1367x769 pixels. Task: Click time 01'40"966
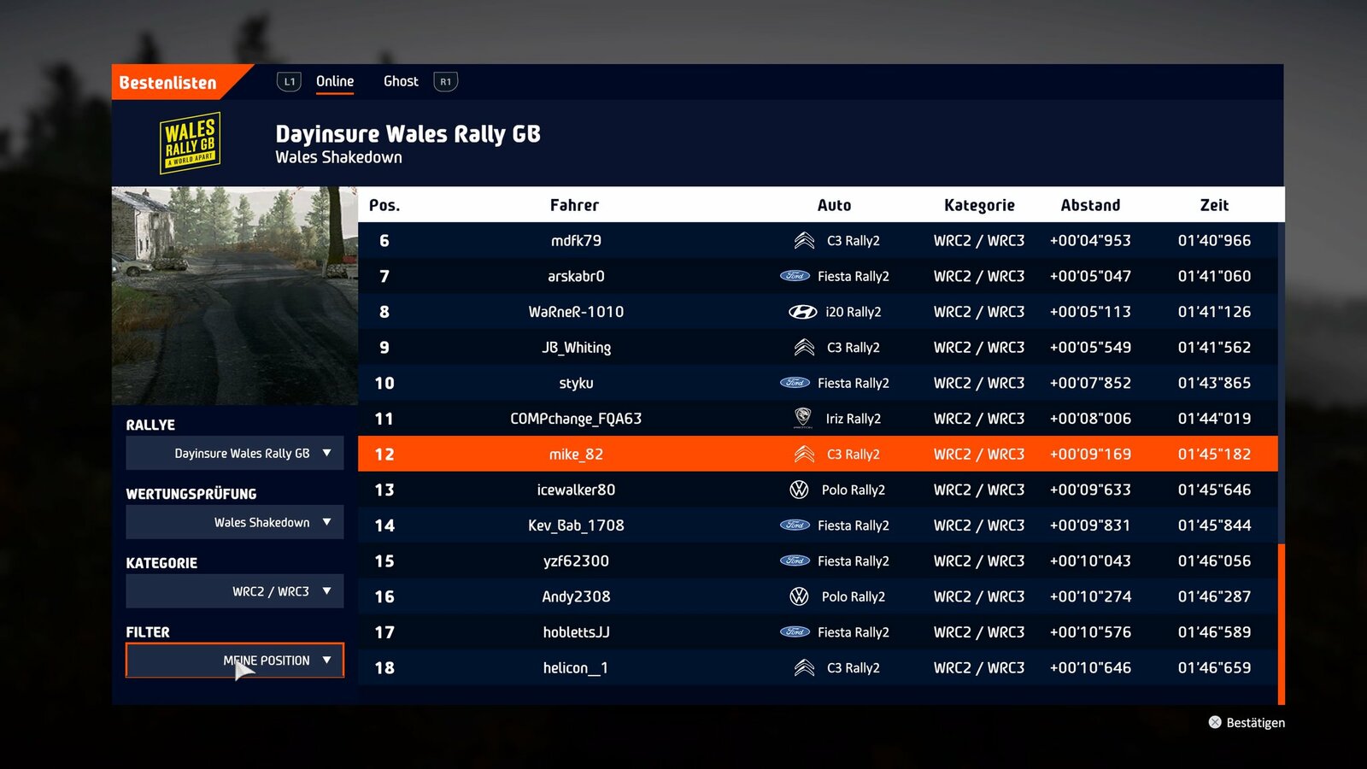(1214, 241)
